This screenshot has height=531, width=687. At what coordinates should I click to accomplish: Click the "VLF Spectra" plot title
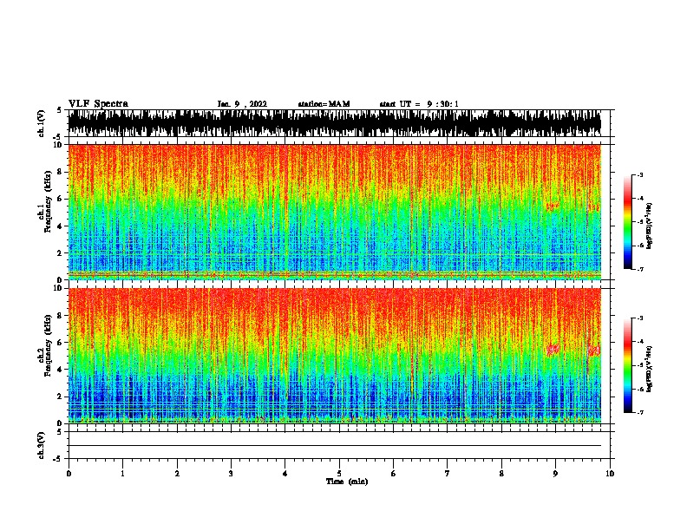point(98,104)
